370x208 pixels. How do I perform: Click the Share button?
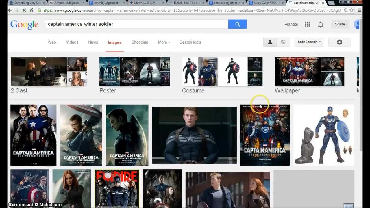pyautogui.click(x=340, y=24)
